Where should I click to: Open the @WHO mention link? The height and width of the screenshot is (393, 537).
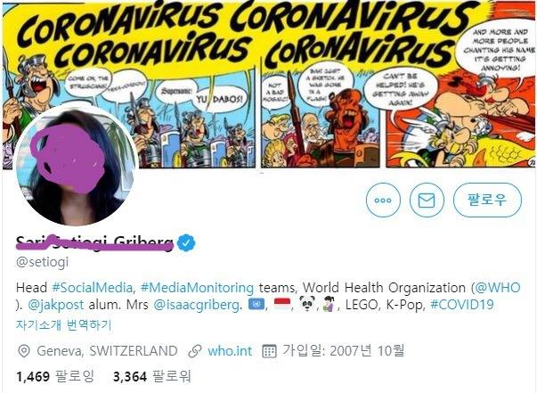498,288
